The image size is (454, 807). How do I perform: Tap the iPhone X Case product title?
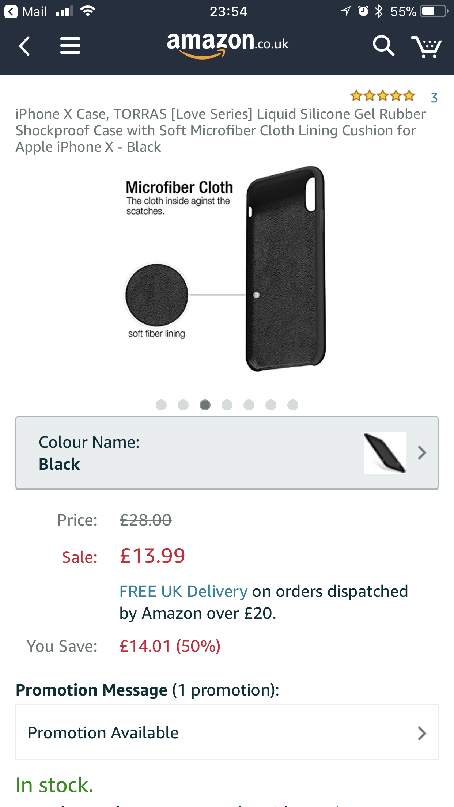click(x=221, y=130)
